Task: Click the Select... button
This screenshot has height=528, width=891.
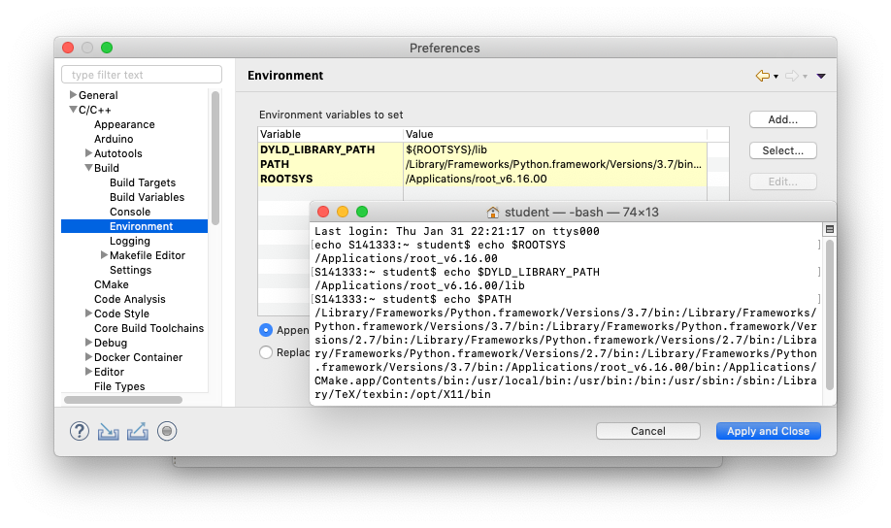Action: point(783,150)
